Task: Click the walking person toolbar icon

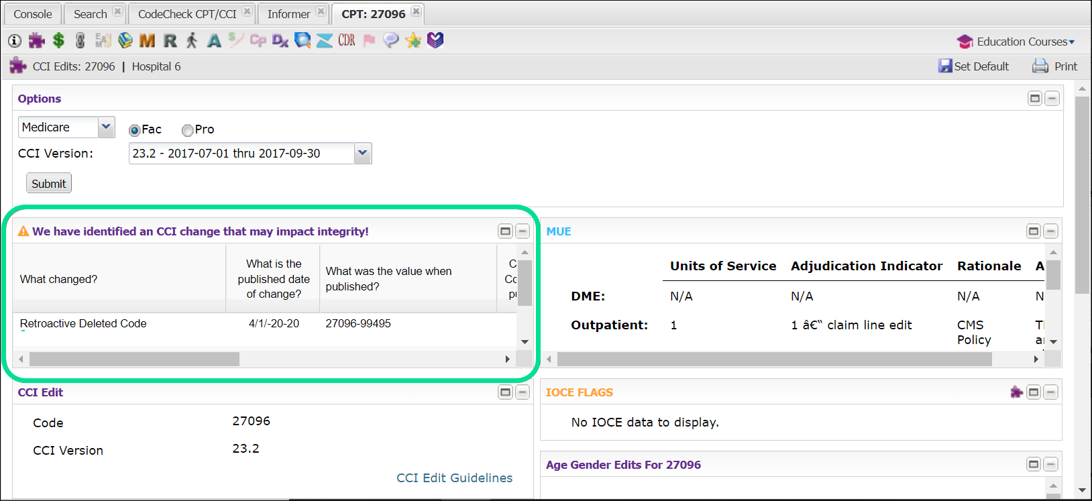Action: pos(192,41)
